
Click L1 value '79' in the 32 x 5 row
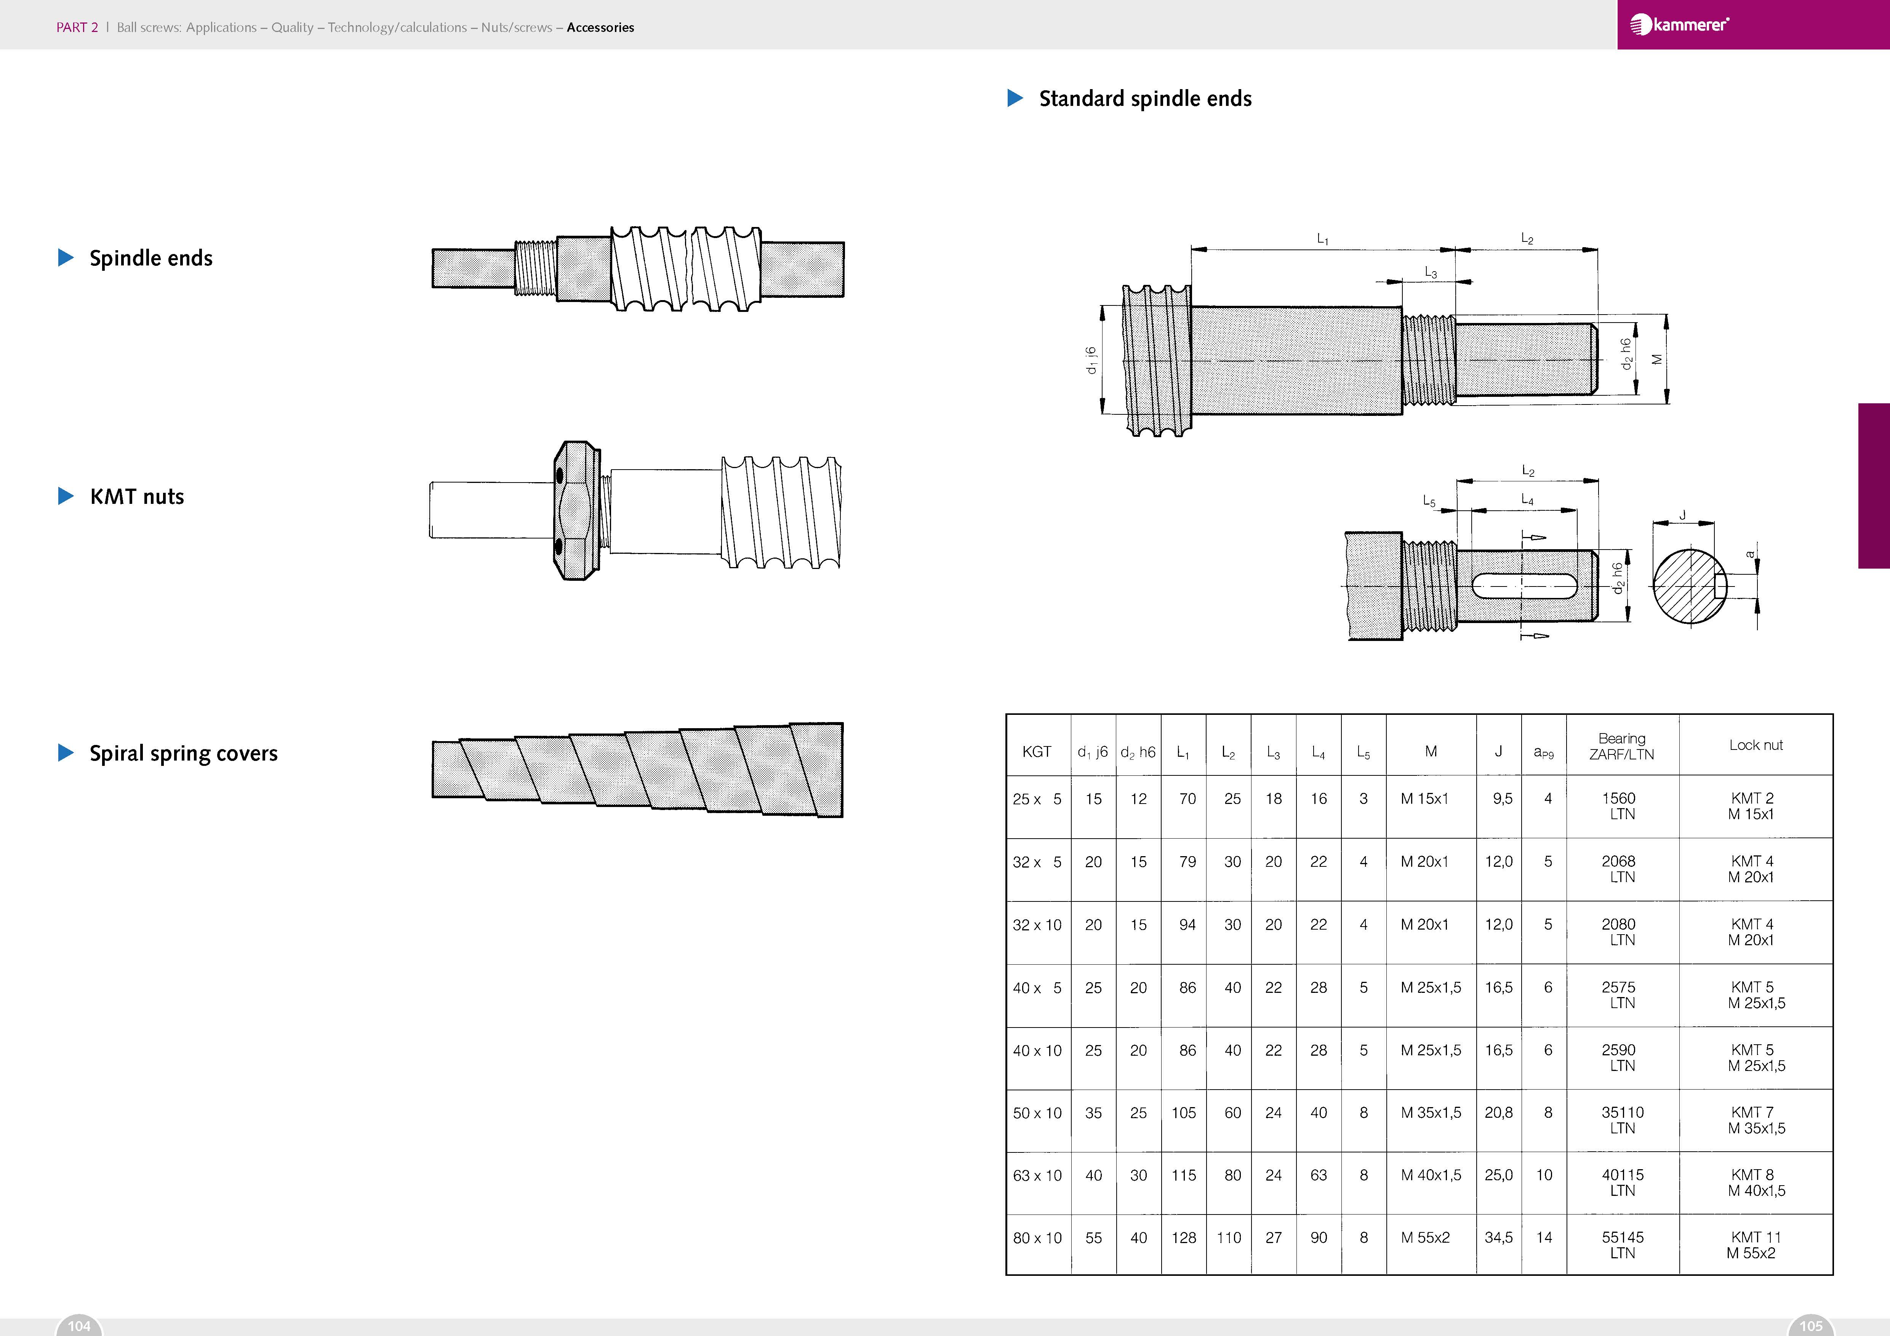pos(1187,861)
